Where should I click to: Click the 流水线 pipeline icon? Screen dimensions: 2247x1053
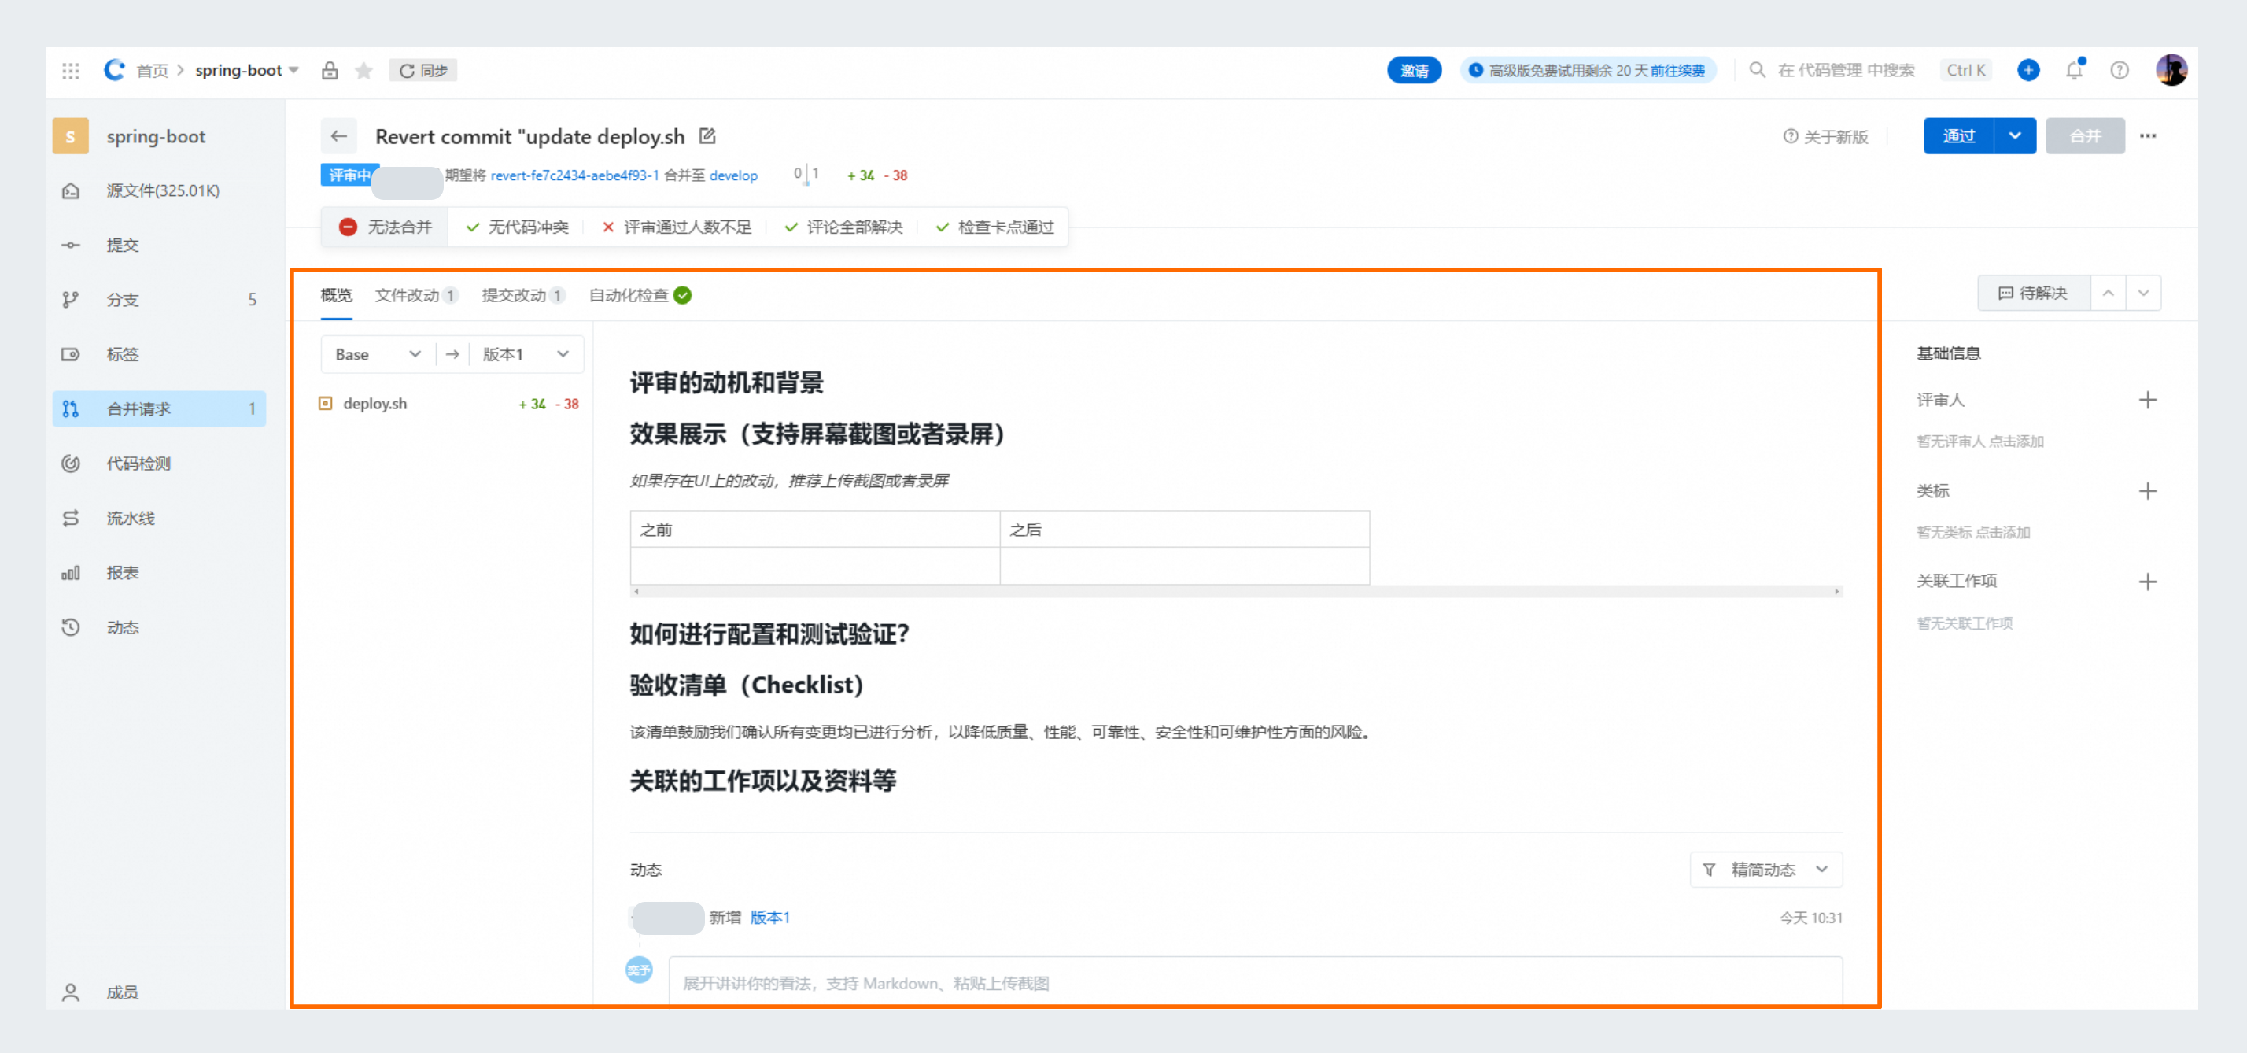click(x=71, y=518)
